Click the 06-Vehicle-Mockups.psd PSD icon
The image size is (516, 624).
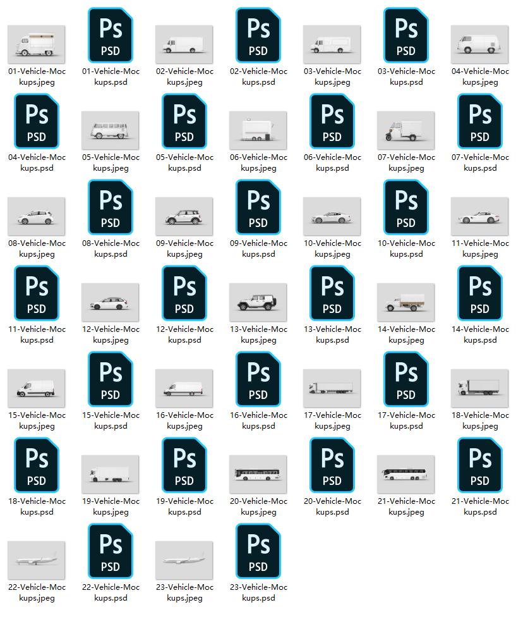pos(332,121)
